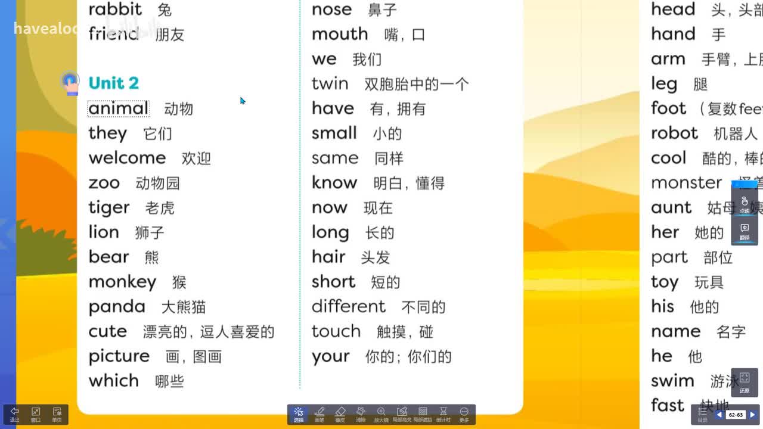This screenshot has height=429, width=763.
Task: Click the word "different"
Action: (x=349, y=306)
